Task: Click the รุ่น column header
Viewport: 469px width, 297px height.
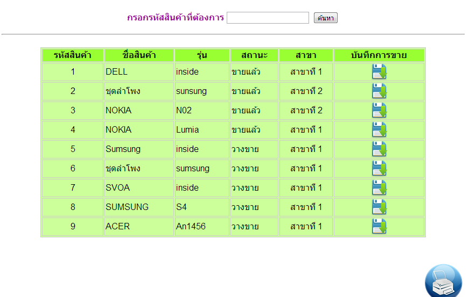Action: (x=202, y=55)
